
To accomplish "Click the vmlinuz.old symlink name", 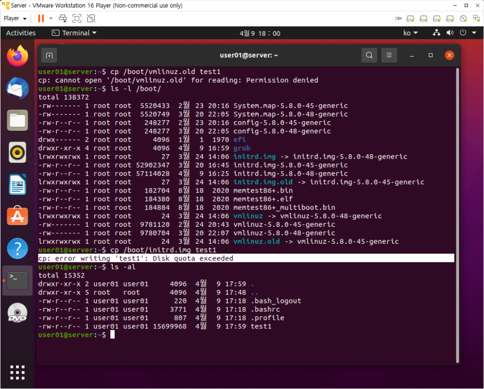I will pyautogui.click(x=257, y=241).
